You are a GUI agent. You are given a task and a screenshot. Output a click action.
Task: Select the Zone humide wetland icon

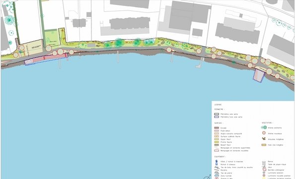point(217,176)
